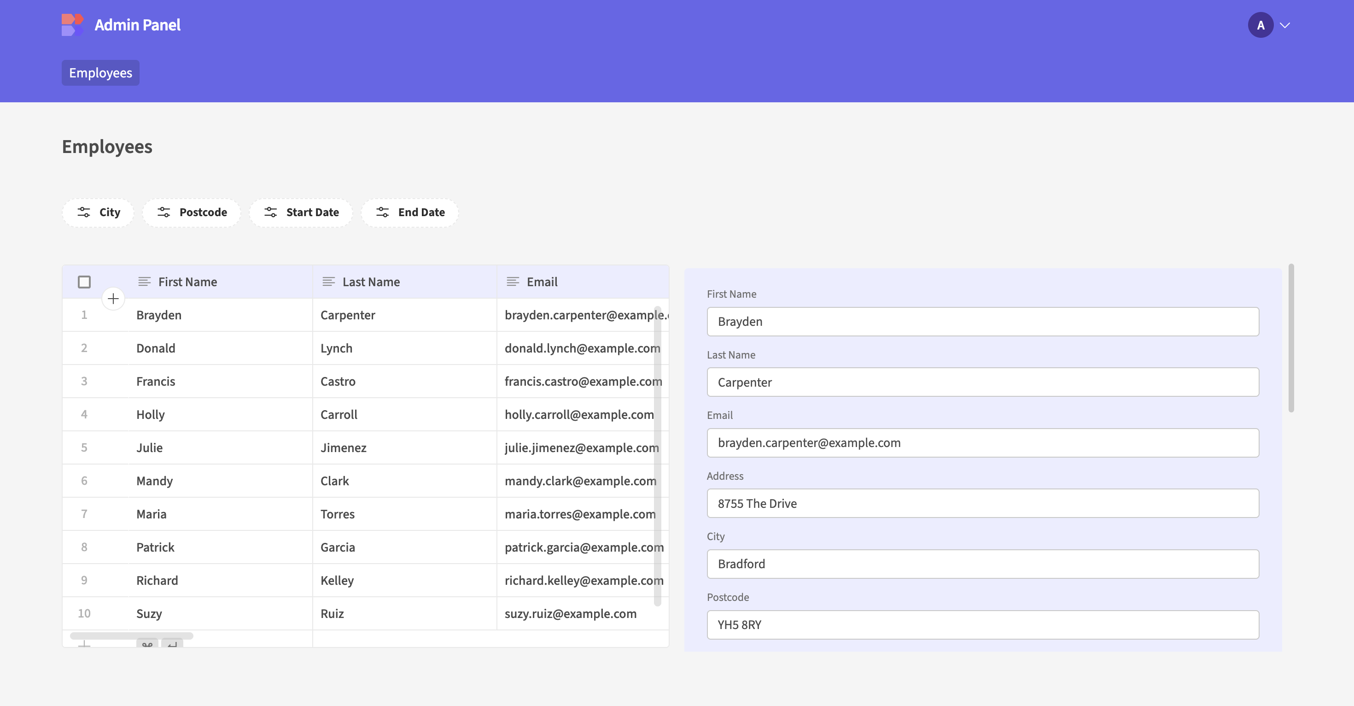Click the user avatar labeled A
Image resolution: width=1354 pixels, height=706 pixels.
[x=1260, y=25]
